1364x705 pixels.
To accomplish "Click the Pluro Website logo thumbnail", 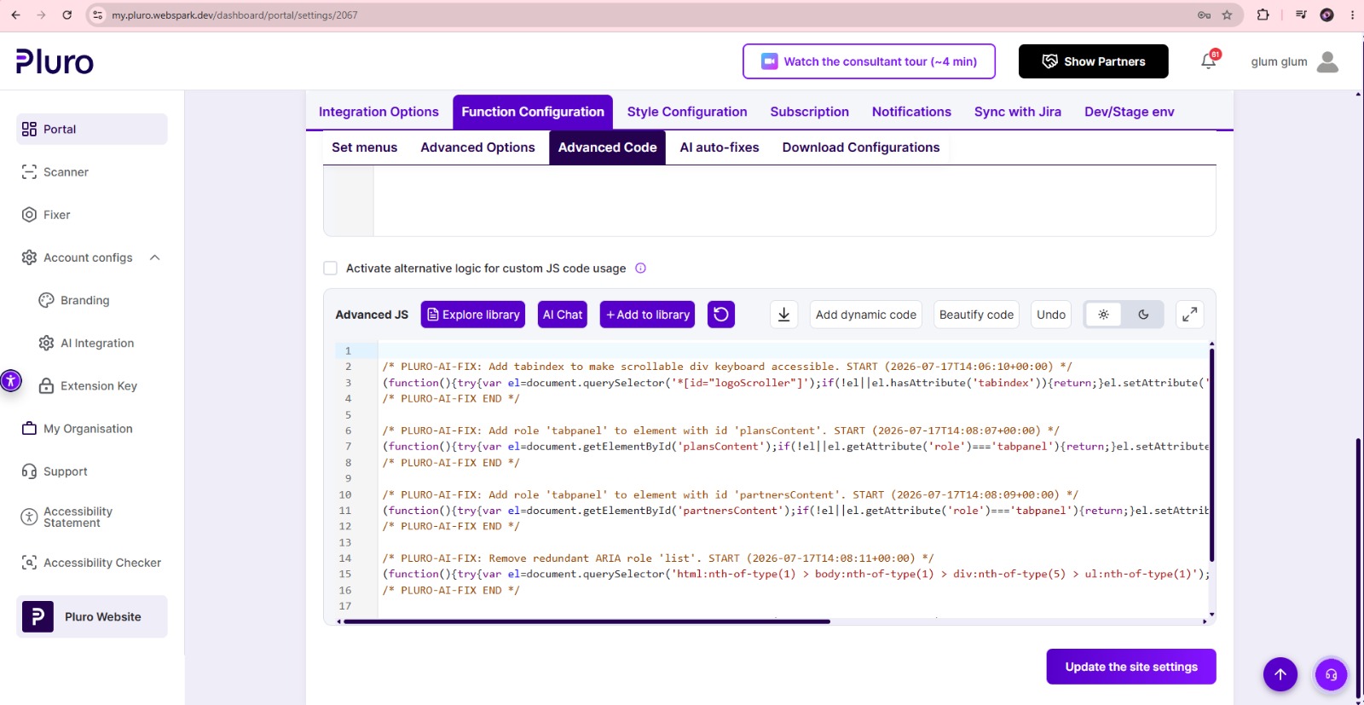I will pyautogui.click(x=38, y=616).
